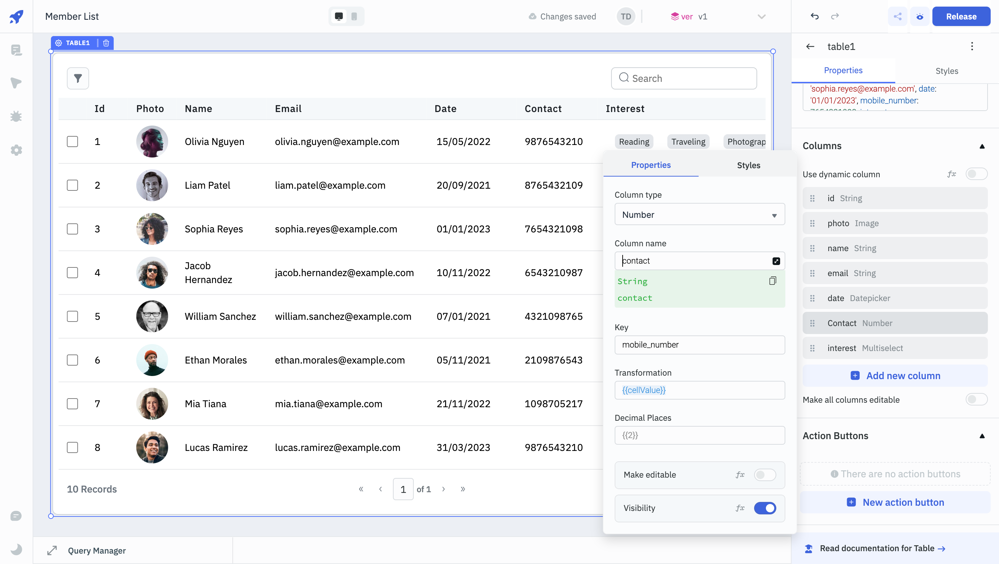Click the redo arrow icon
The height and width of the screenshot is (564, 999).
[x=835, y=16]
